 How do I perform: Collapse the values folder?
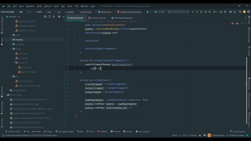(11, 49)
